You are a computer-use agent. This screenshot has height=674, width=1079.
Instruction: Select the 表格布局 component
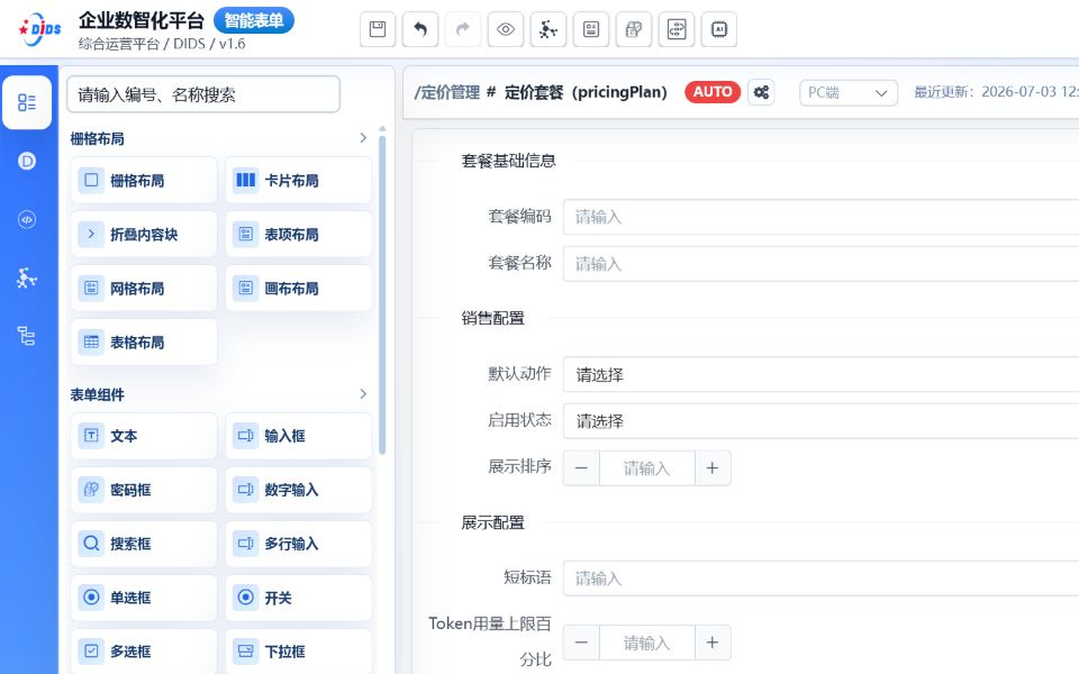(144, 341)
